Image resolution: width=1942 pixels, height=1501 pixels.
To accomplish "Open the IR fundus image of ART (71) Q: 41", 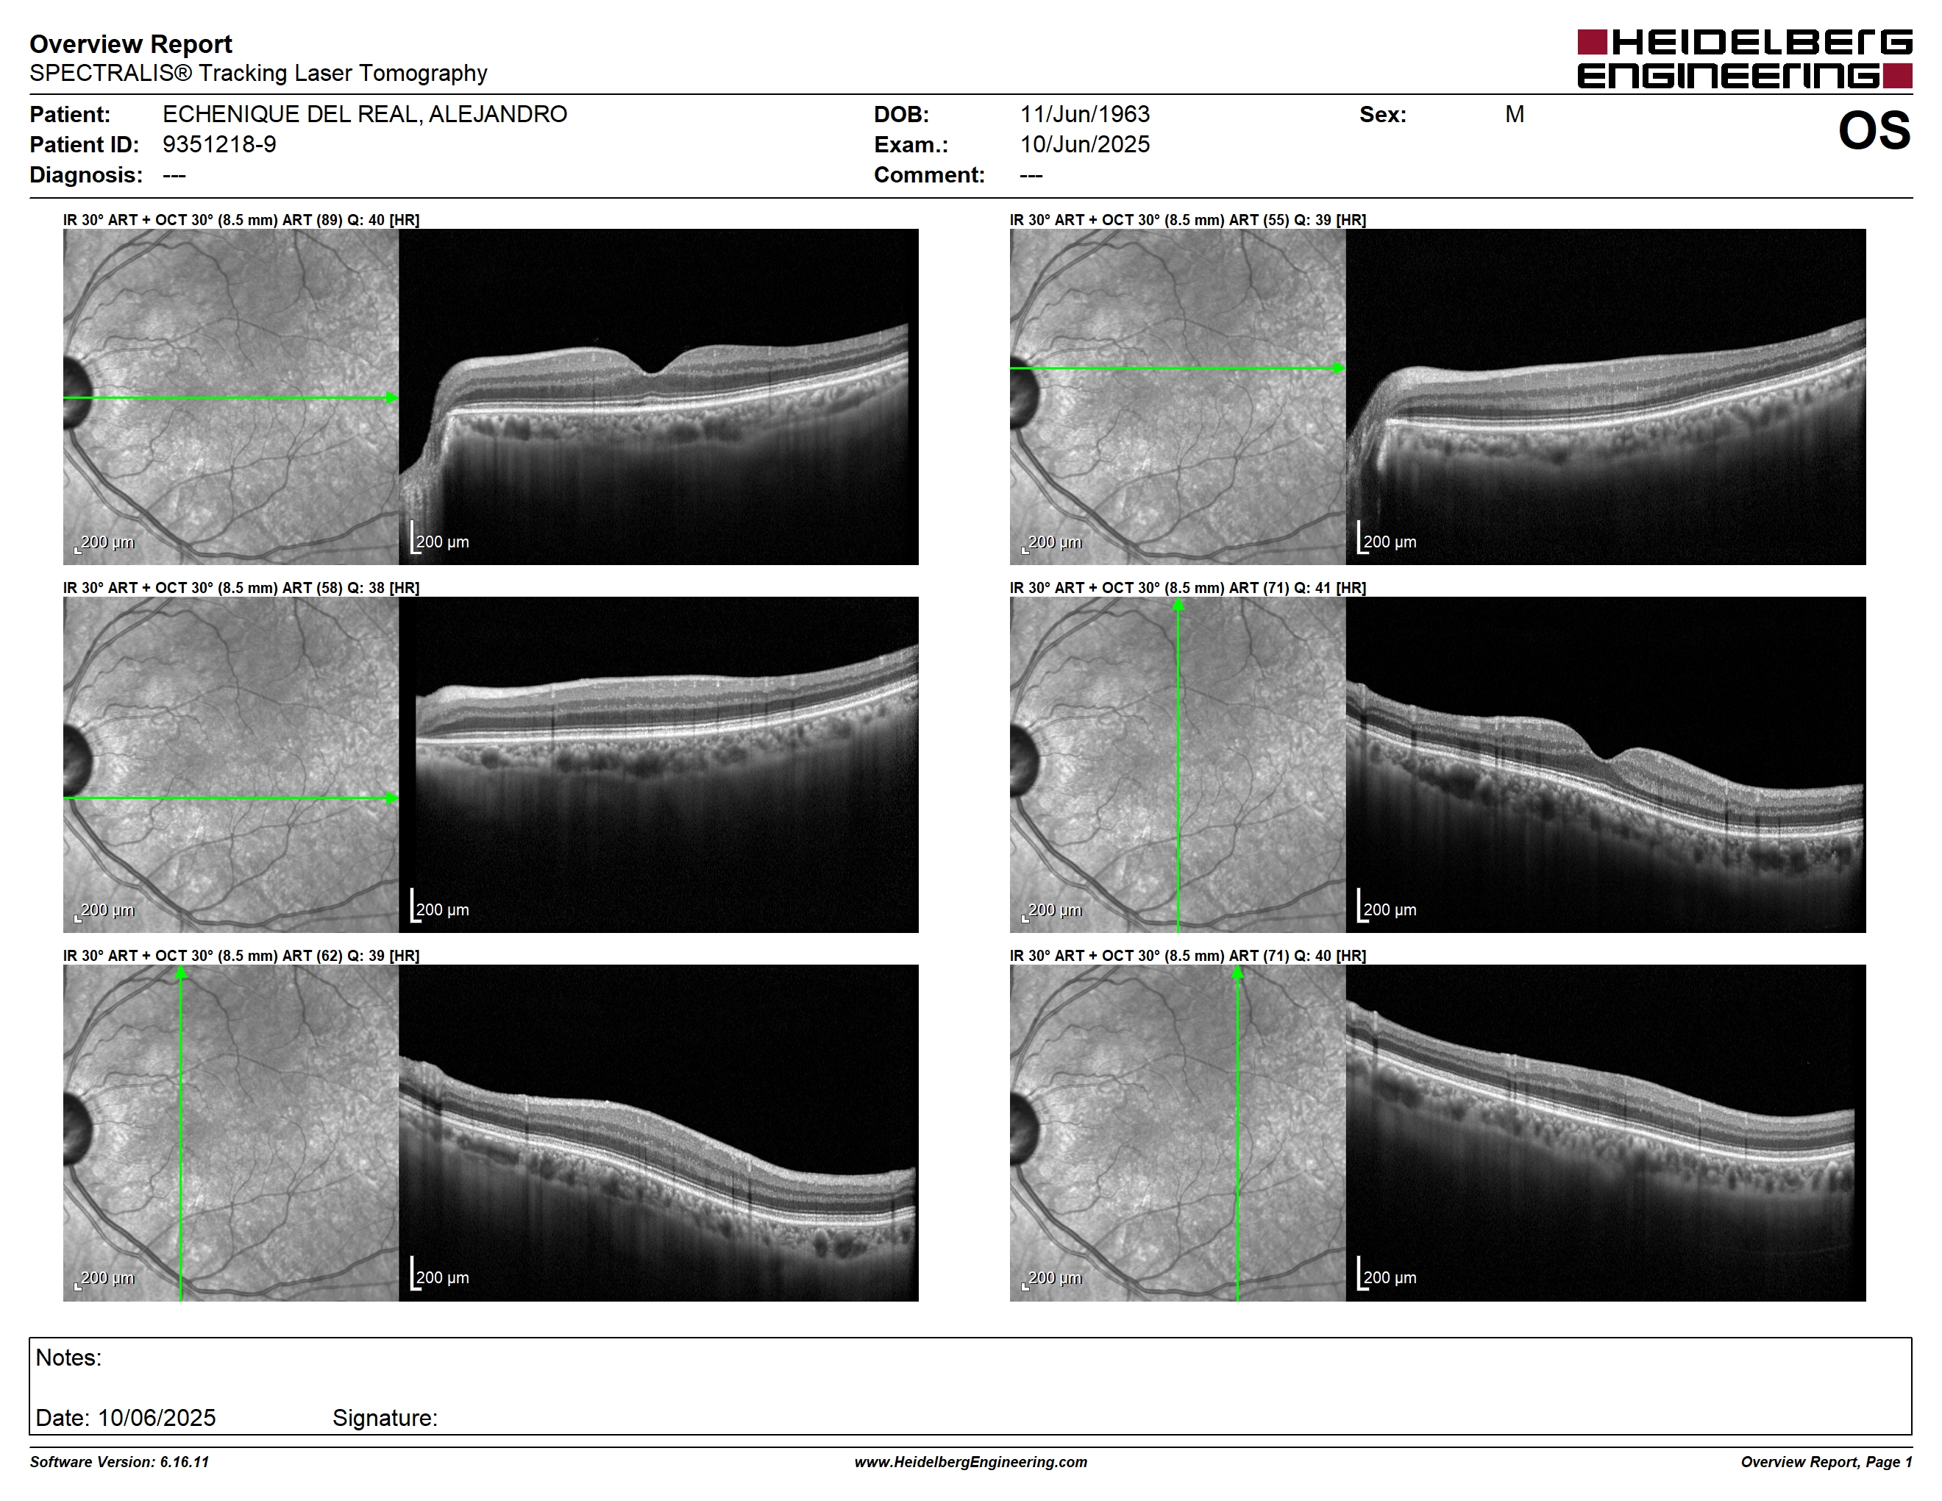I will pos(1178,764).
